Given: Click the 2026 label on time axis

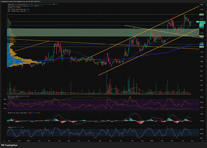Looking at the screenshot, I should (152, 141).
